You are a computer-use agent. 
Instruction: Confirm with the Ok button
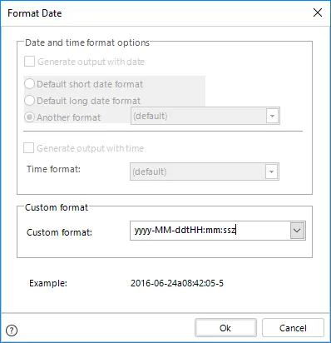[x=225, y=328]
